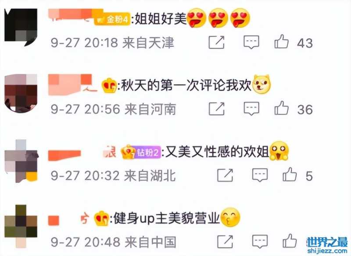
Task: Open the first commenter's blurred username
Action: pyautogui.click(x=71, y=15)
